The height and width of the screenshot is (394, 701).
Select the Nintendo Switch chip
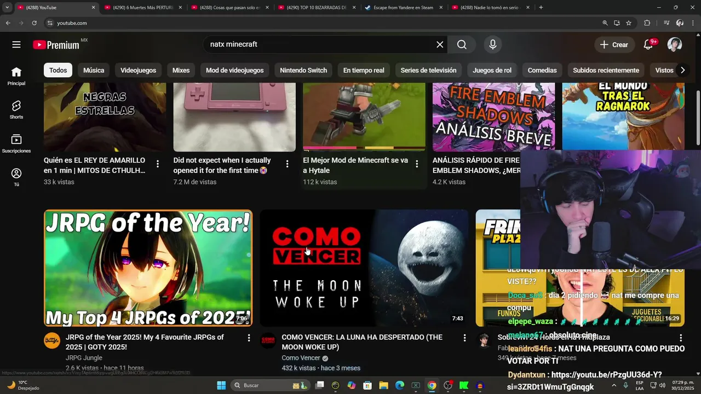303,70
